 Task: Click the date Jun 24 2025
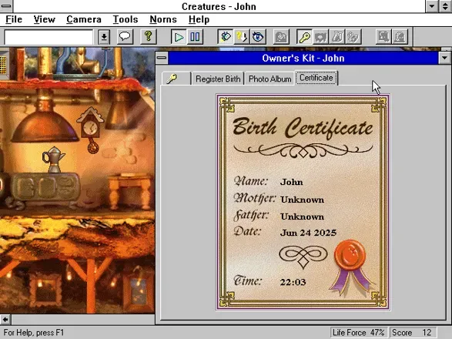308,233
